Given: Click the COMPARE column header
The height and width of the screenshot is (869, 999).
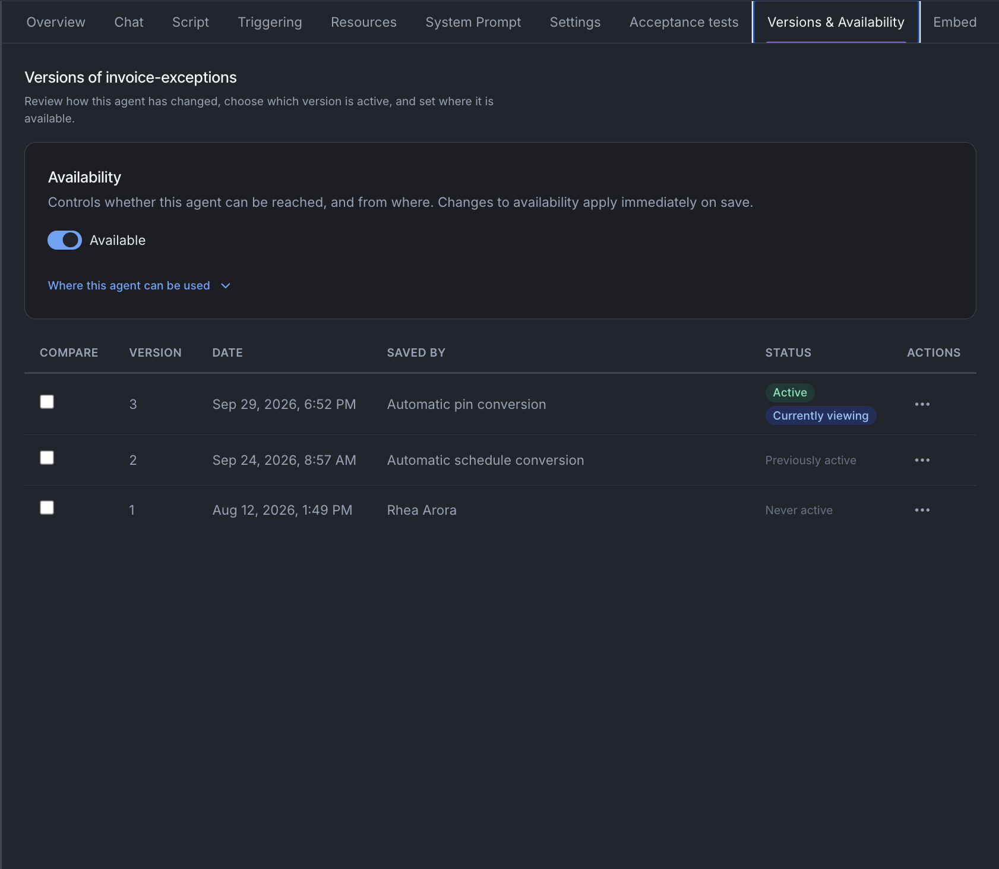Looking at the screenshot, I should (69, 352).
